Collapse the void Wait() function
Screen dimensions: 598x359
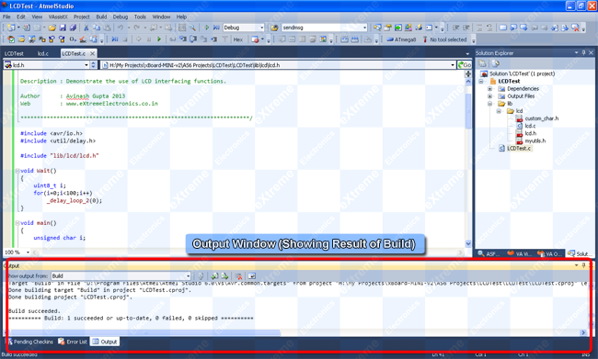point(17,171)
